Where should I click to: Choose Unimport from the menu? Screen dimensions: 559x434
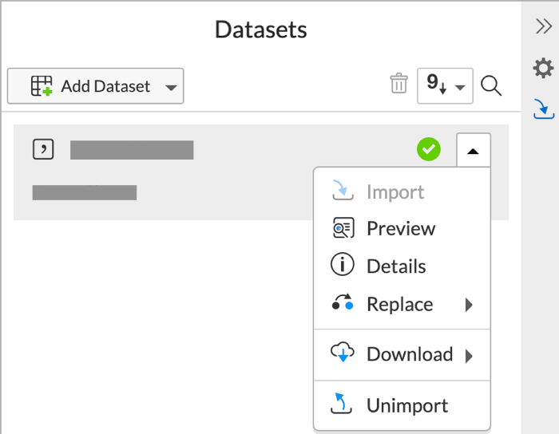(402, 405)
